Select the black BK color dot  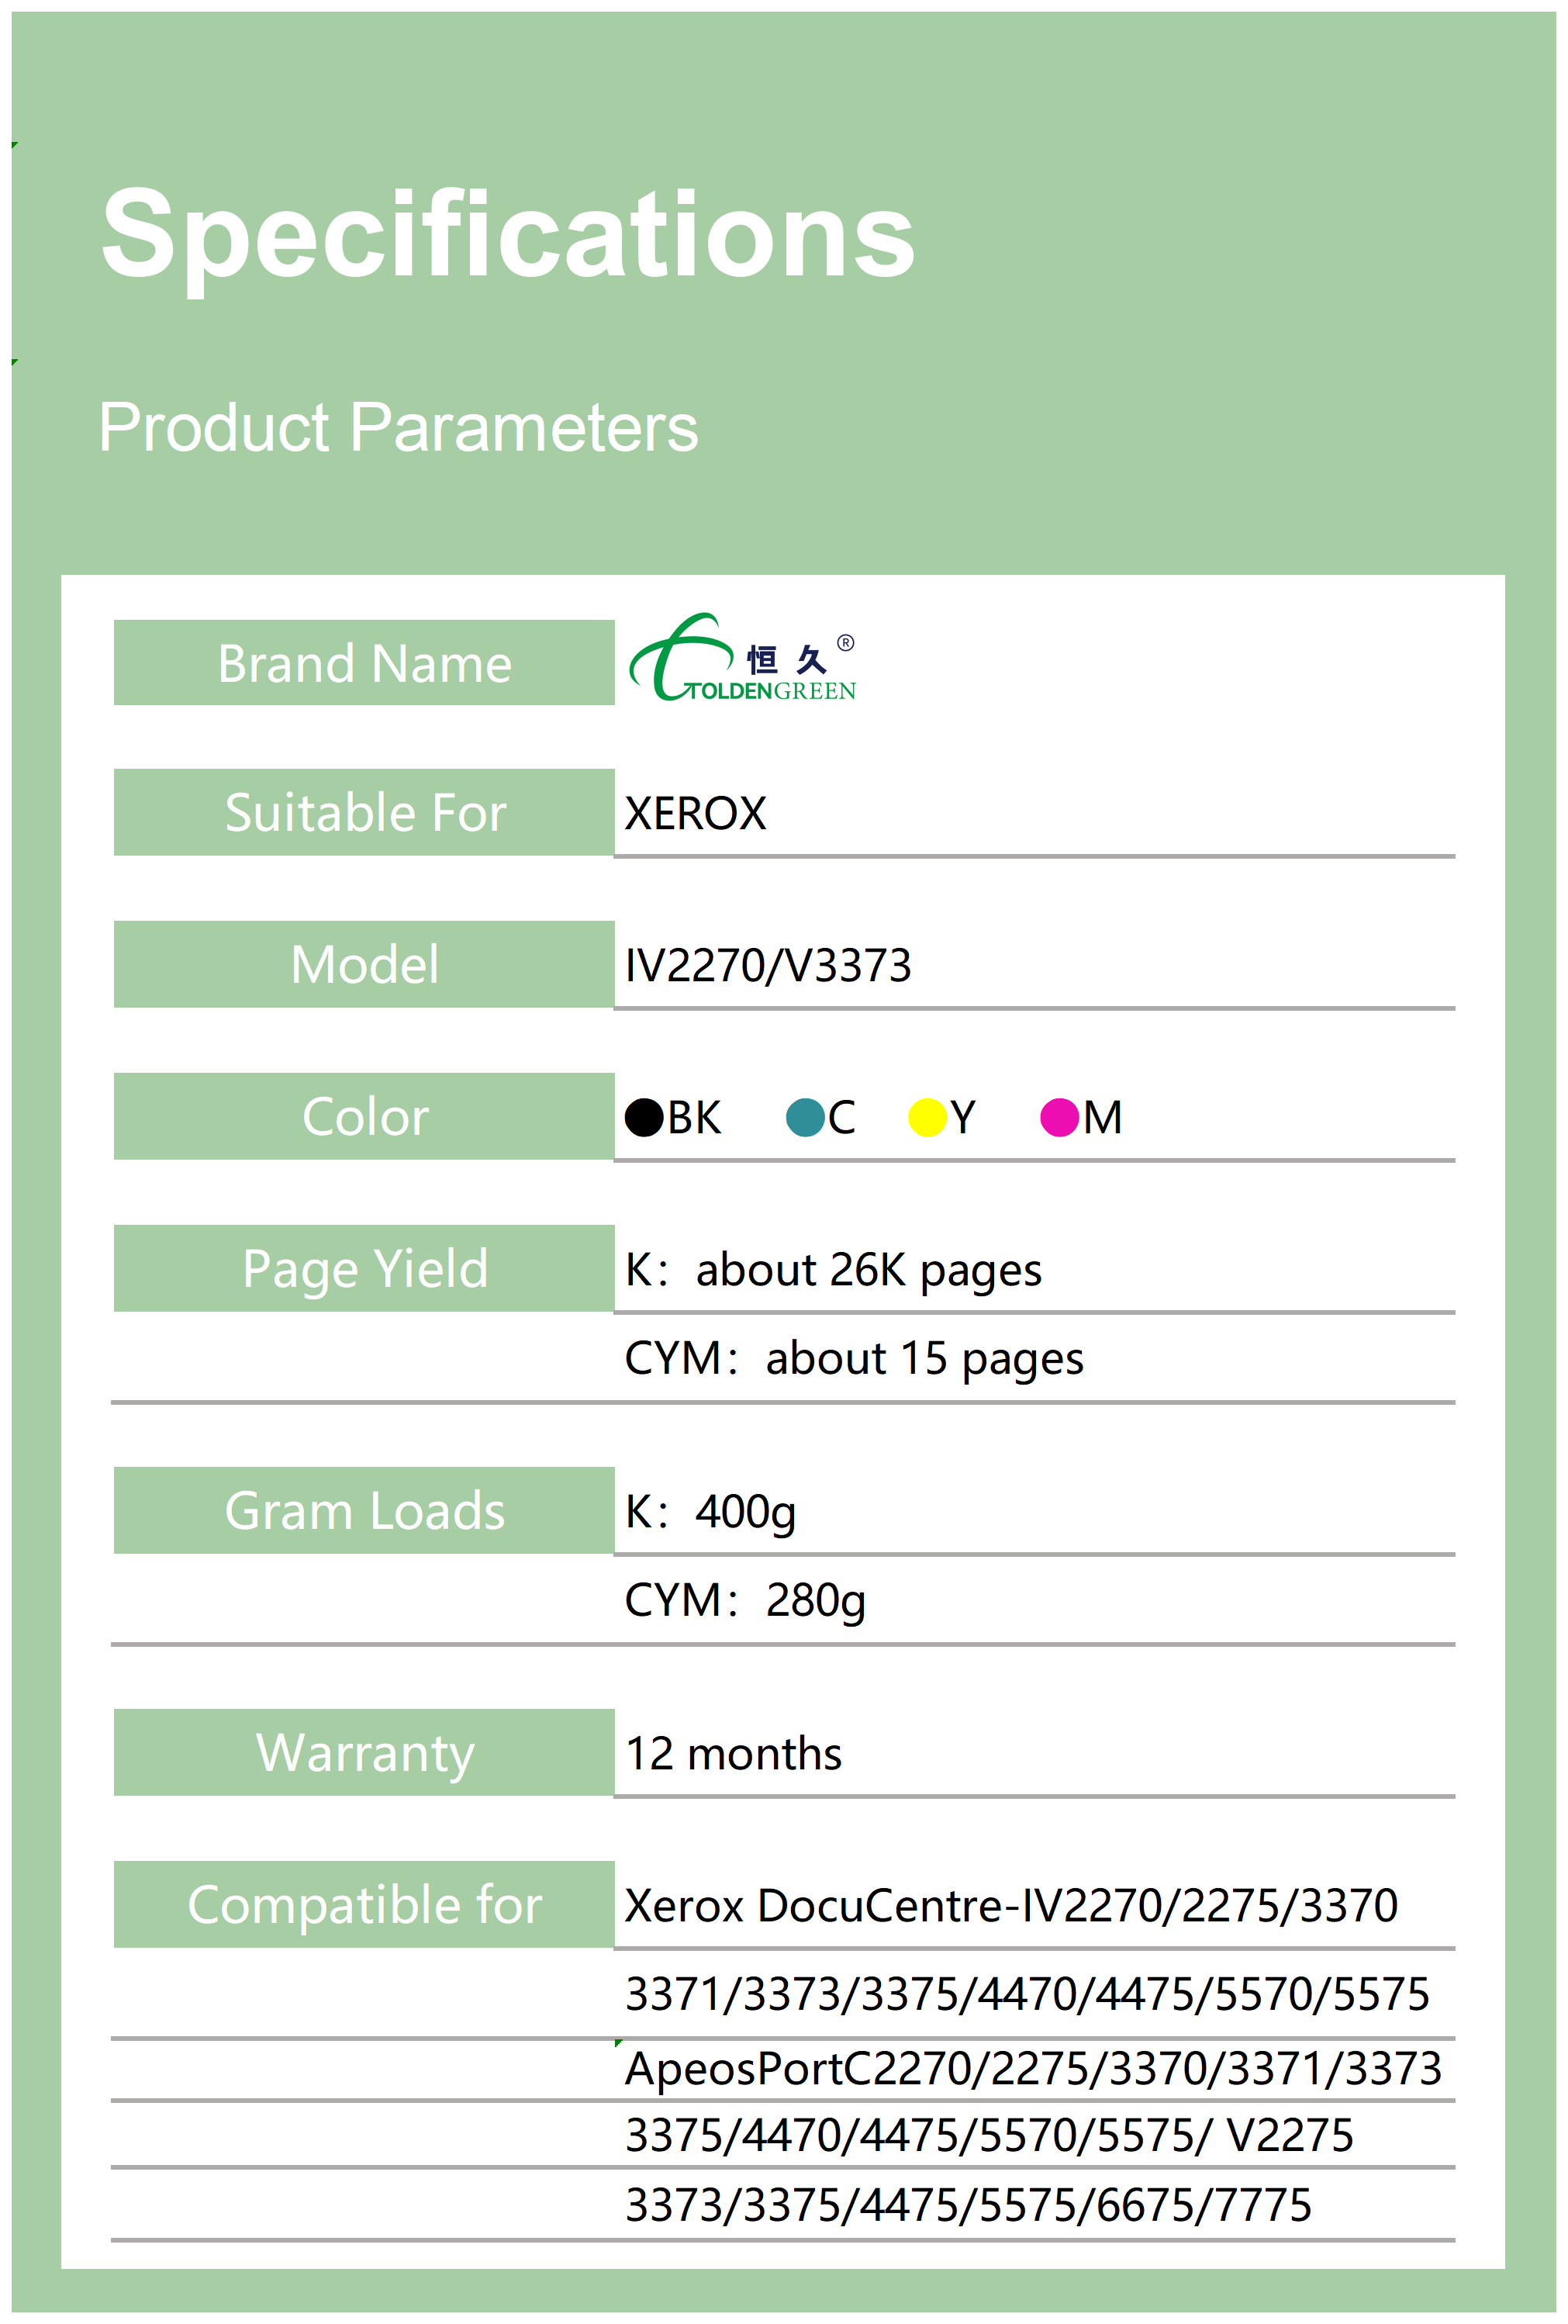[x=644, y=1117]
